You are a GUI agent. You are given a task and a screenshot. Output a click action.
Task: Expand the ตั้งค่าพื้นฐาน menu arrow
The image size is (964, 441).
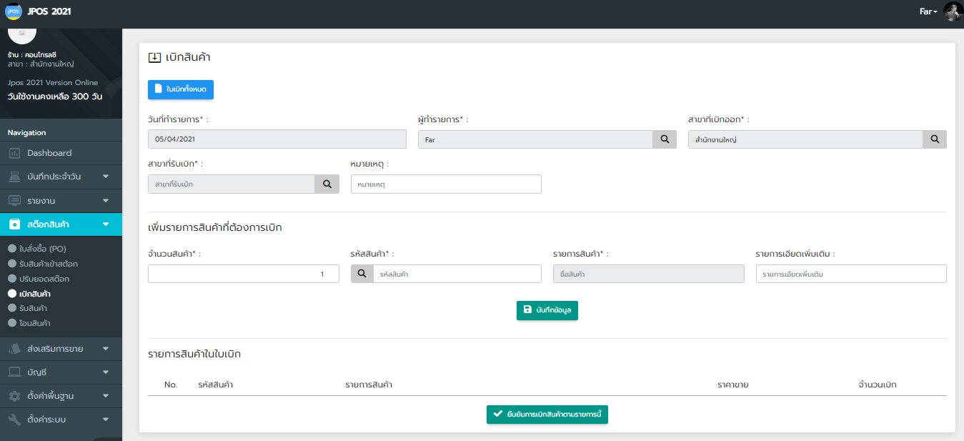coord(106,396)
